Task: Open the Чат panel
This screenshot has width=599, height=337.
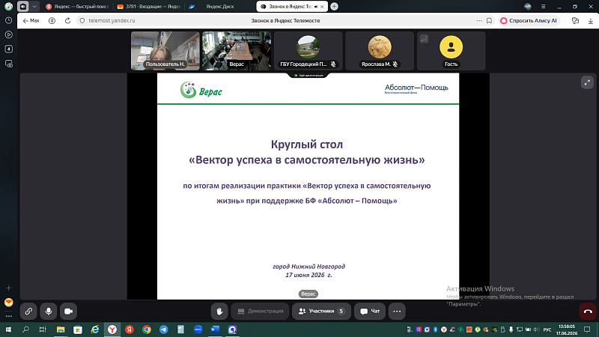Action: (x=370, y=312)
